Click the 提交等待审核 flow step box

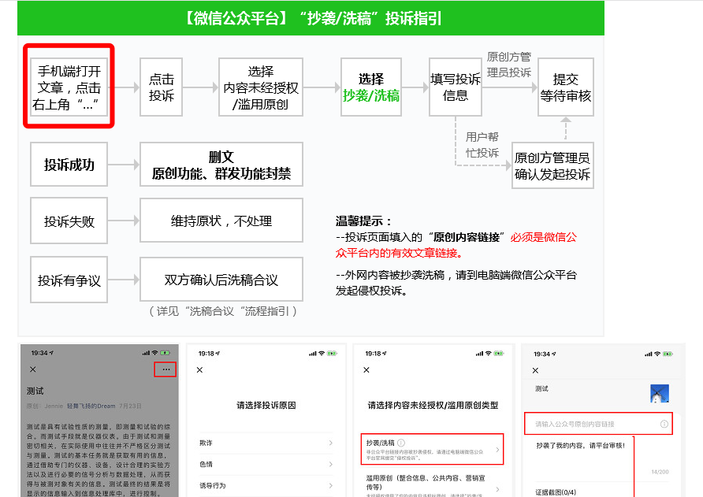(565, 87)
